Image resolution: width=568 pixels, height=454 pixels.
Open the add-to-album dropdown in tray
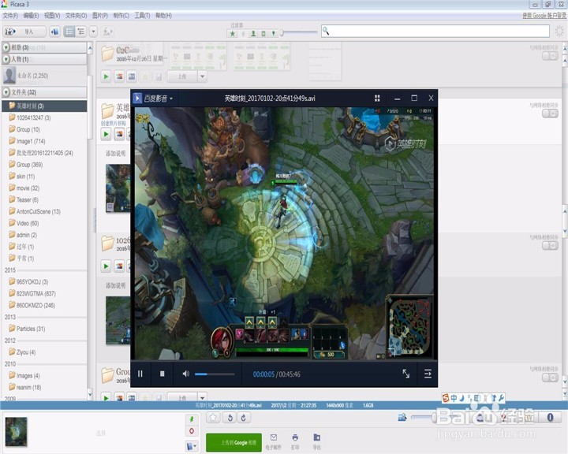pos(192,446)
